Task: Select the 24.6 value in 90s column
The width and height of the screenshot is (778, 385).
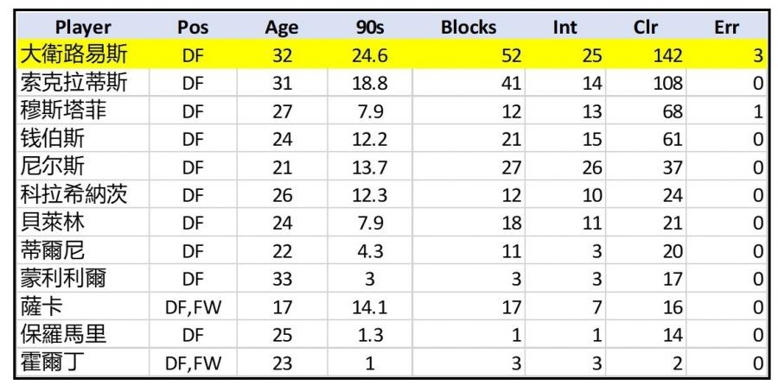Action: [x=369, y=55]
